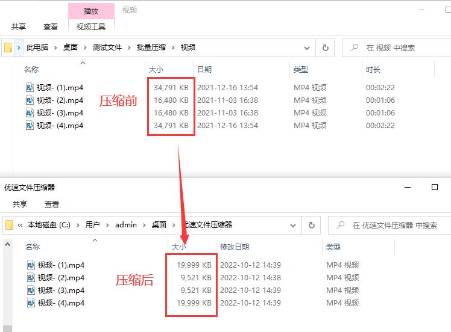Sort by 类型 column in 视频 window

(301, 69)
